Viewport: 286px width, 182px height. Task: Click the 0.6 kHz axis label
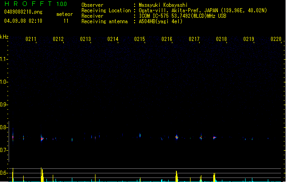click(4, 173)
